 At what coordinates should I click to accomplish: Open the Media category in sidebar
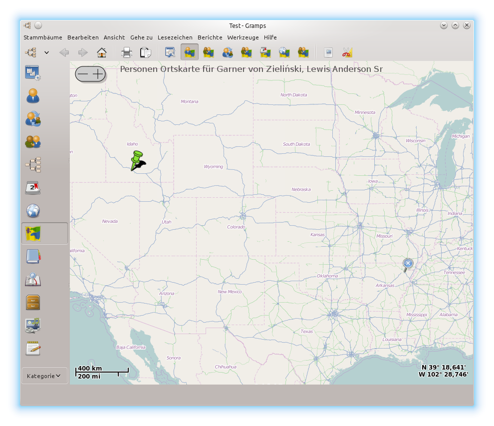tap(33, 326)
